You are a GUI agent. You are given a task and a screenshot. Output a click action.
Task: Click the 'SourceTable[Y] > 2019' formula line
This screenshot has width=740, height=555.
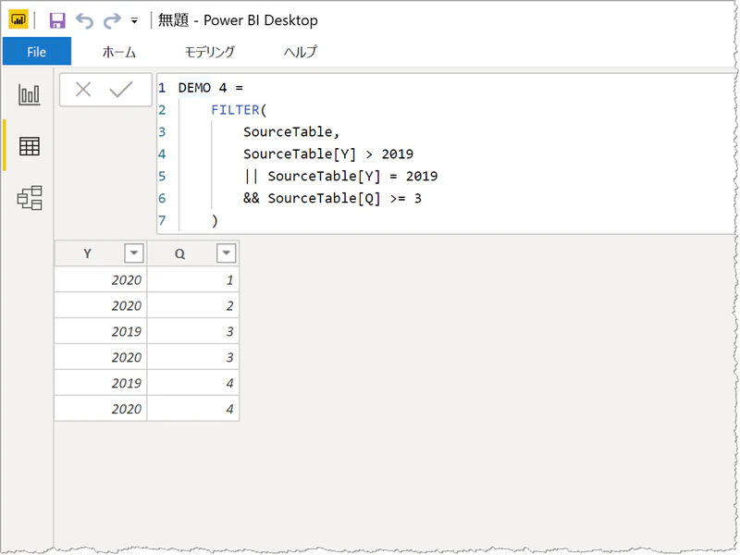[328, 154]
